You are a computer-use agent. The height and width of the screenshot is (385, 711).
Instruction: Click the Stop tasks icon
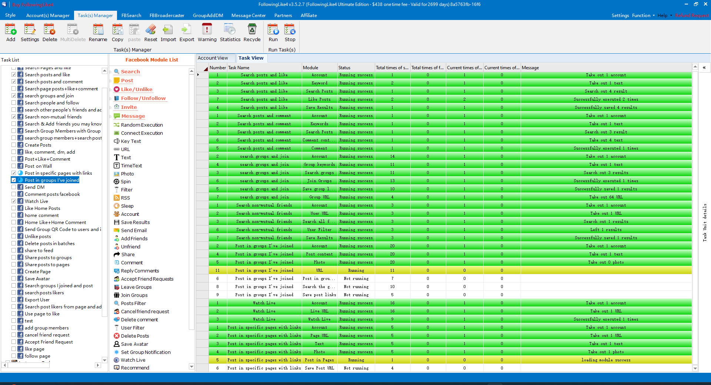pyautogui.click(x=290, y=33)
